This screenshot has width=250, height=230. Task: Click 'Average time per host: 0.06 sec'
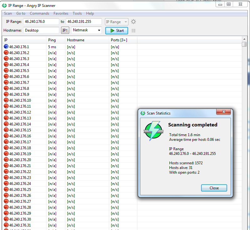[195, 140]
